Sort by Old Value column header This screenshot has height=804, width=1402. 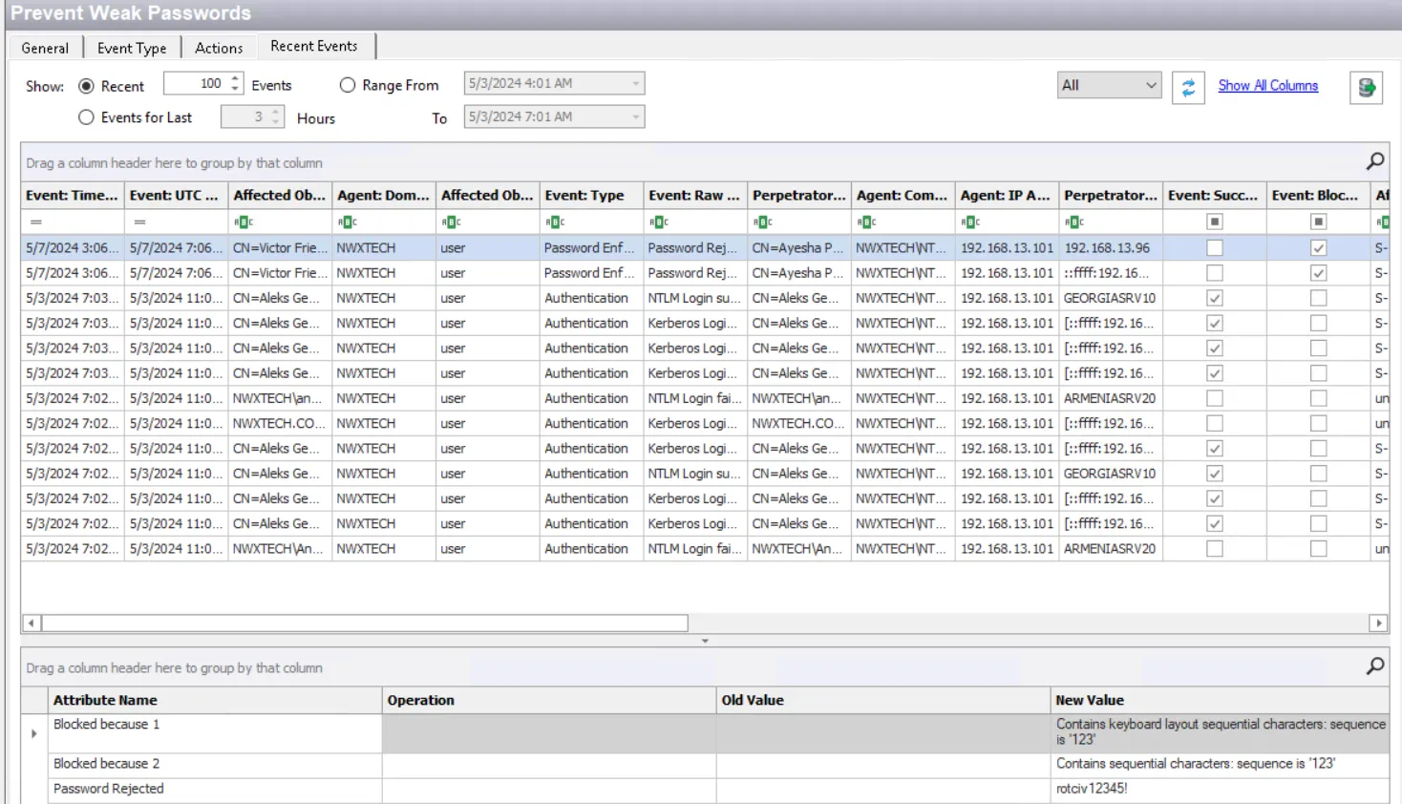click(x=883, y=700)
